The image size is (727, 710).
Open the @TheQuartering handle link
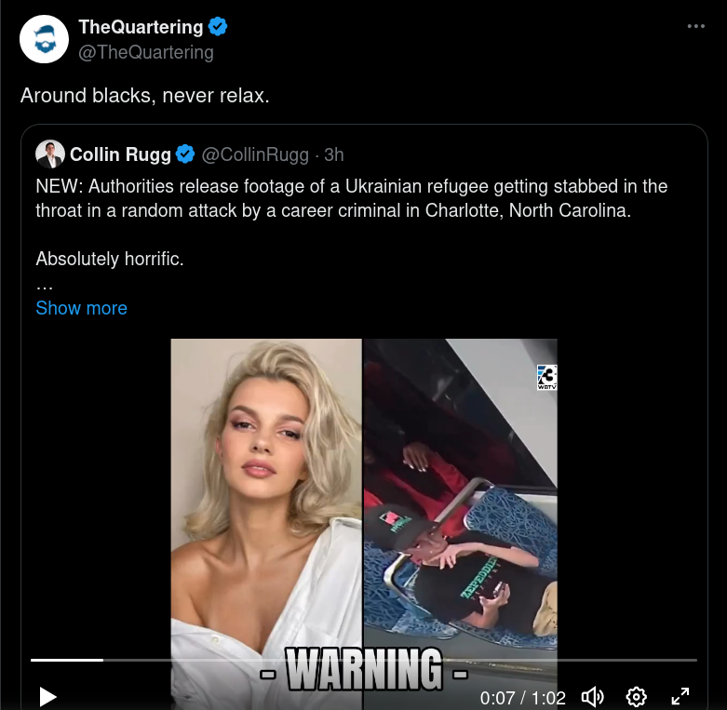(x=145, y=52)
